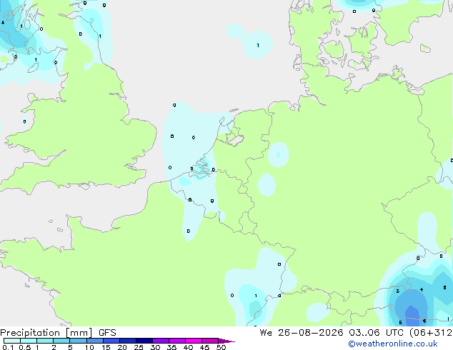Click the 45–50 mm legend swatch
The width and height of the screenshot is (453, 350).
(x=210, y=341)
